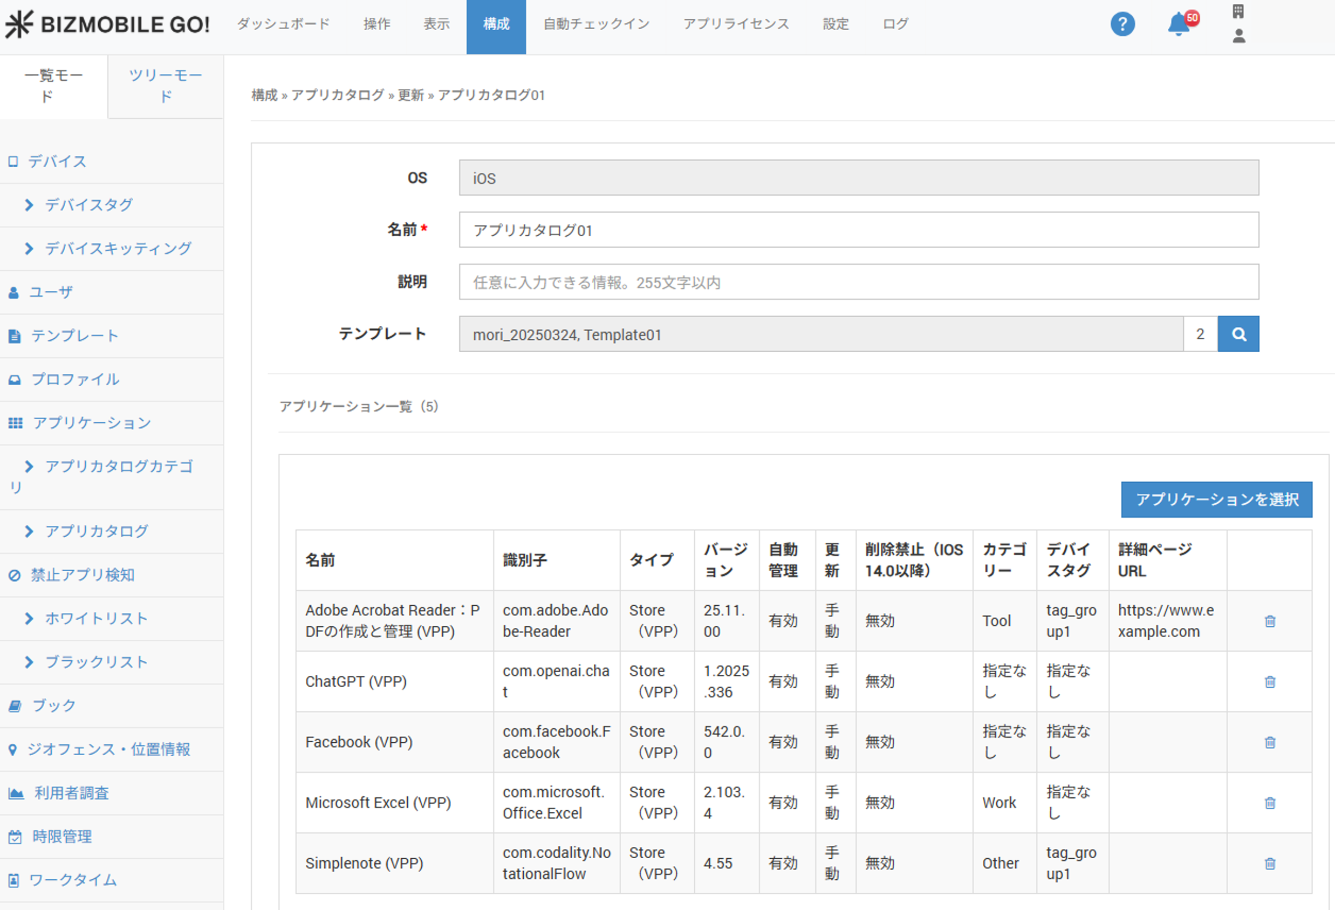
Task: Delete the Adobe Acrobat Reader row
Action: pyautogui.click(x=1270, y=621)
